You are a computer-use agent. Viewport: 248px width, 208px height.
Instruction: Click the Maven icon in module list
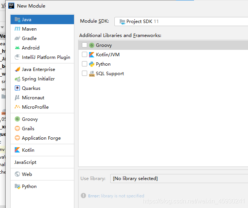[x=17, y=29]
